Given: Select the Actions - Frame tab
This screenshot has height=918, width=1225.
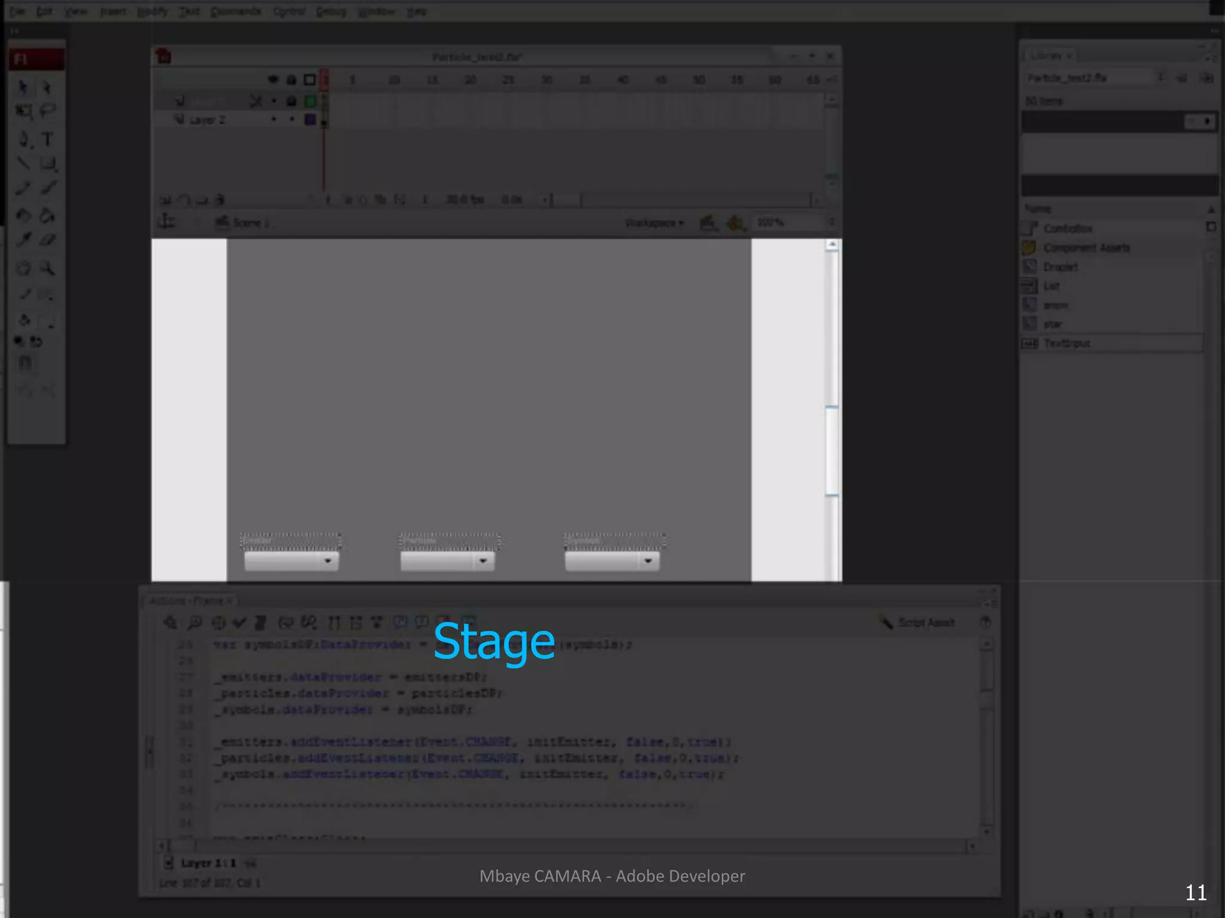Looking at the screenshot, I should (191, 600).
